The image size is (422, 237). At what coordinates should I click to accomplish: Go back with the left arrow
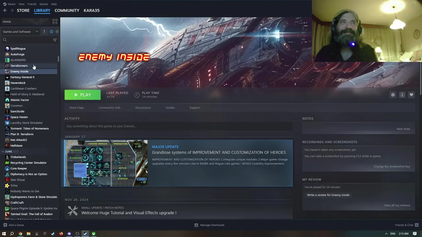point(5,11)
